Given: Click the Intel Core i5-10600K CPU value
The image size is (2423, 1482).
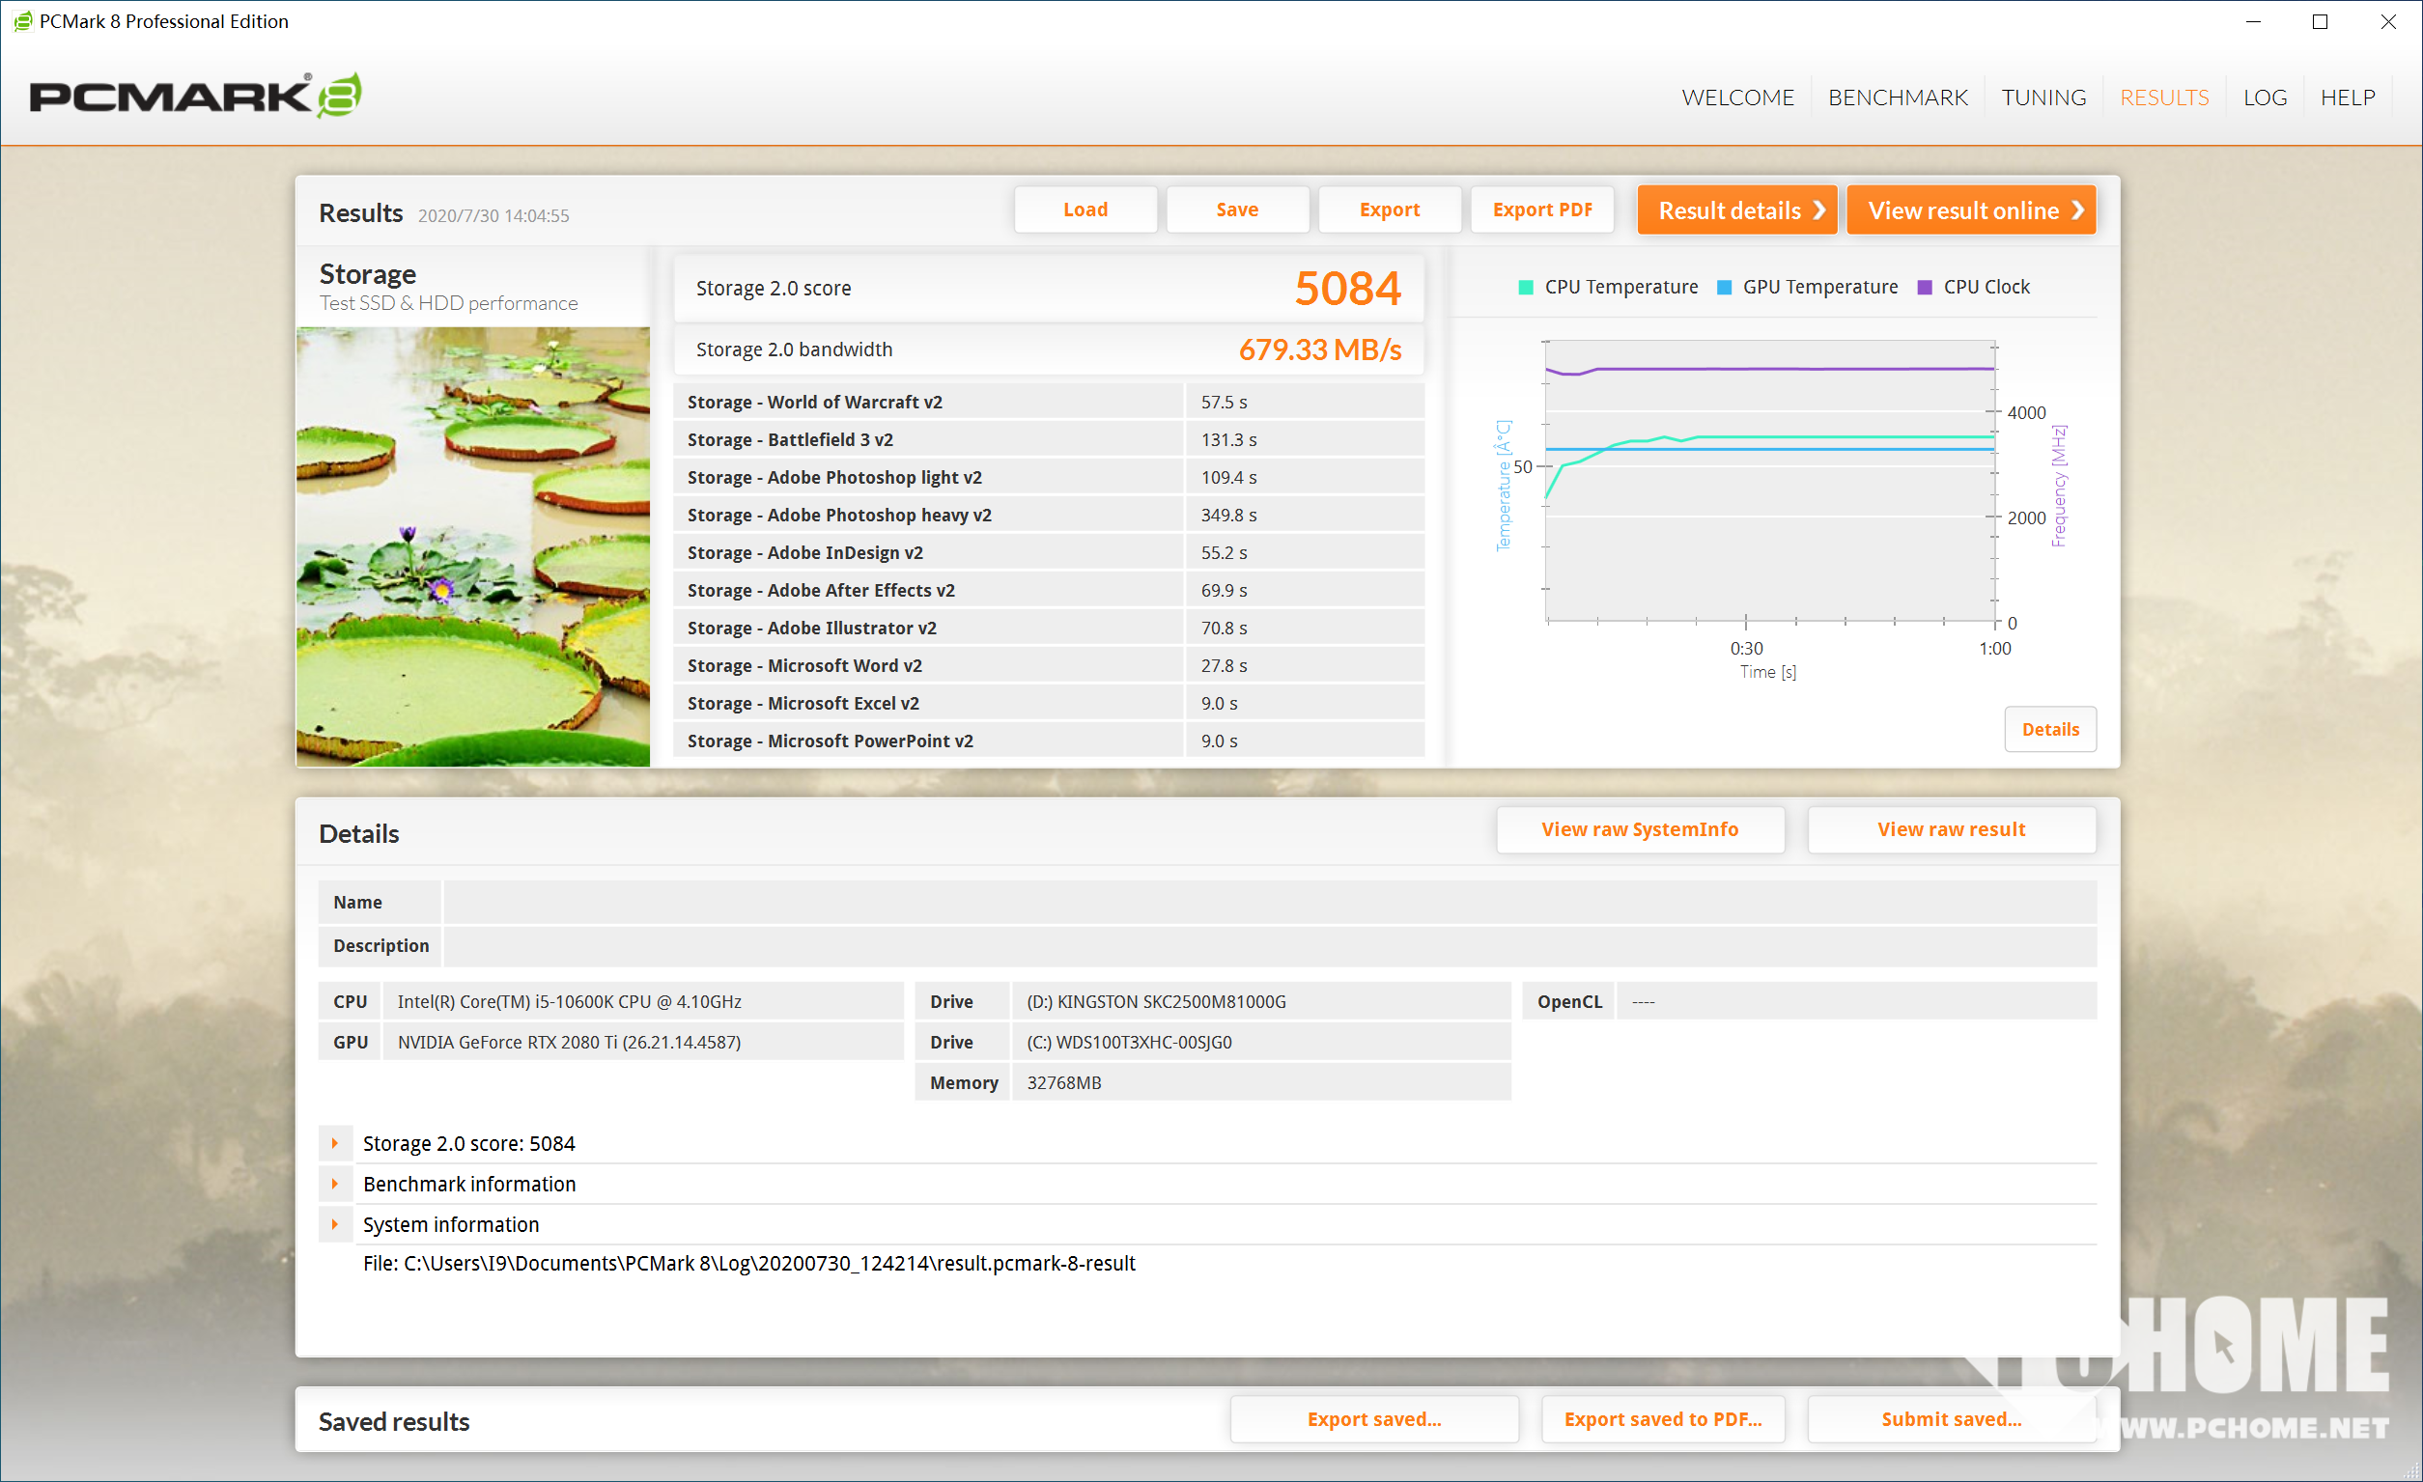Looking at the screenshot, I should pos(570,1001).
